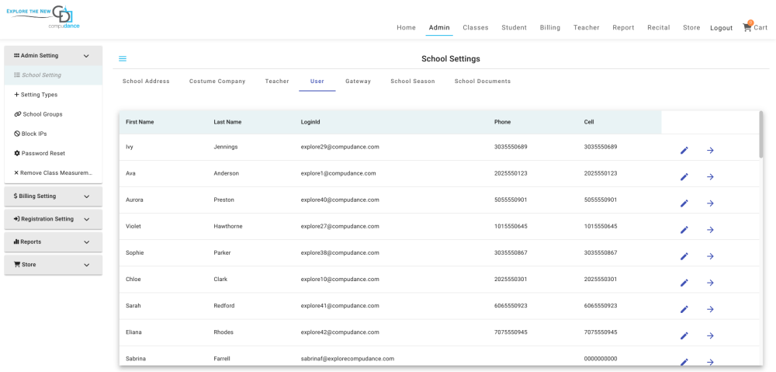Click the user table's vertical scrollbar

(760, 134)
